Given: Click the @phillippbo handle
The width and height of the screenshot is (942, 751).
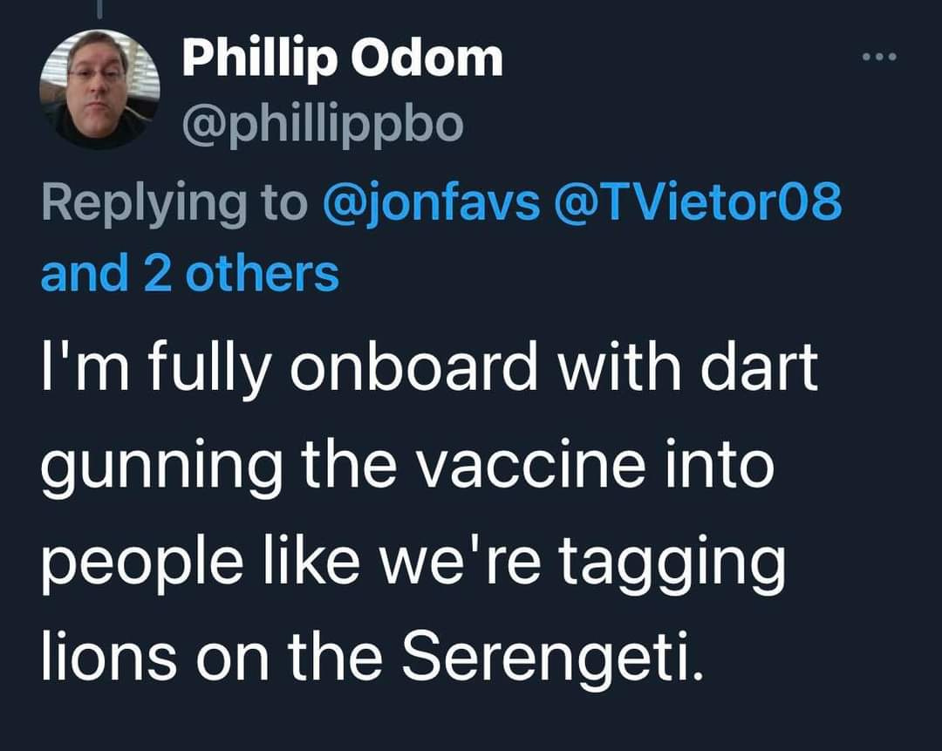Looking at the screenshot, I should coord(322,125).
